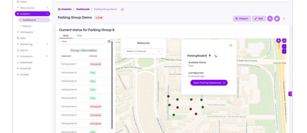Expand the Connectors submenu
The image size is (307, 133).
pyautogui.click(x=47, y=56)
